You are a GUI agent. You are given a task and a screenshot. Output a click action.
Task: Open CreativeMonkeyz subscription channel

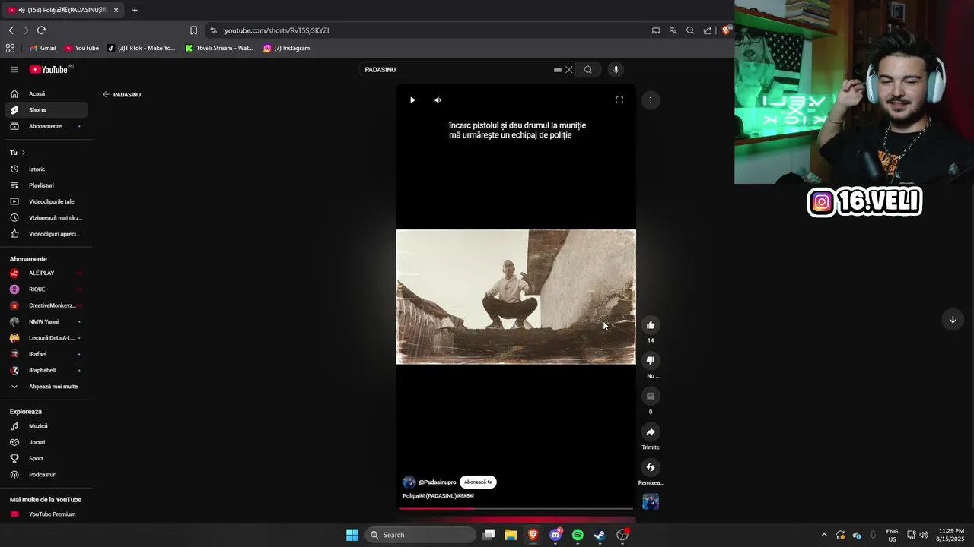coord(46,305)
